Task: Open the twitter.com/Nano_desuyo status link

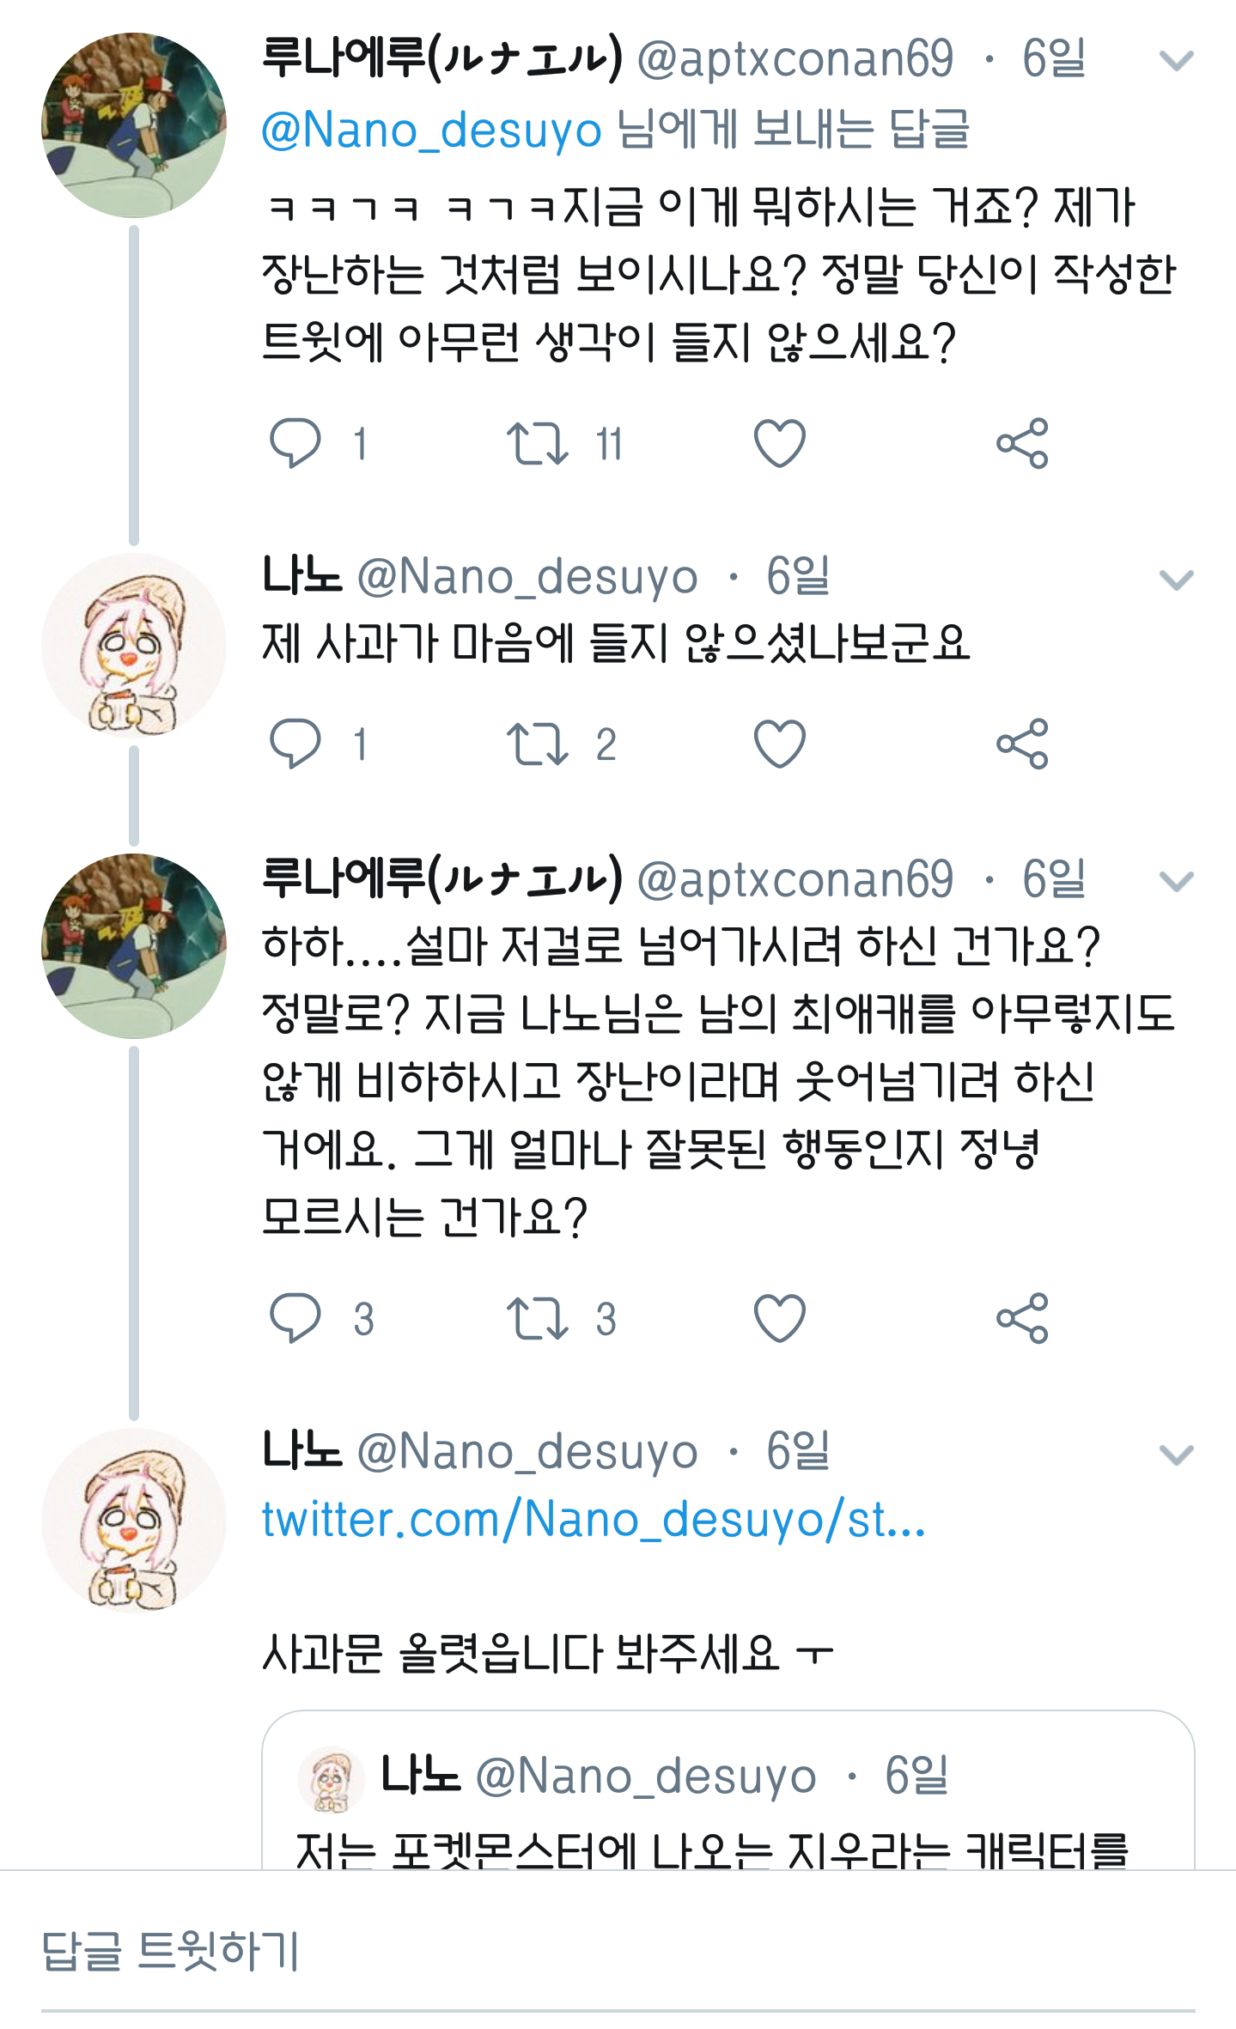Action: click(x=594, y=1520)
